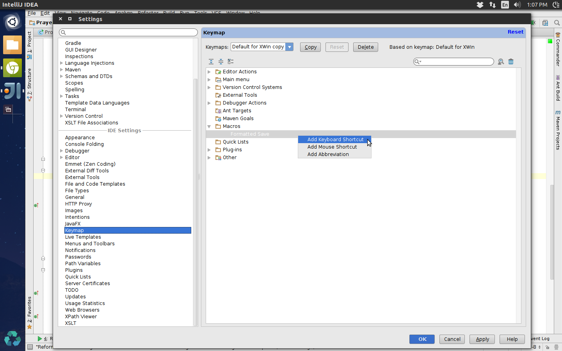Copy the current keymap
Viewport: 562px width, 351px height.
311,47
